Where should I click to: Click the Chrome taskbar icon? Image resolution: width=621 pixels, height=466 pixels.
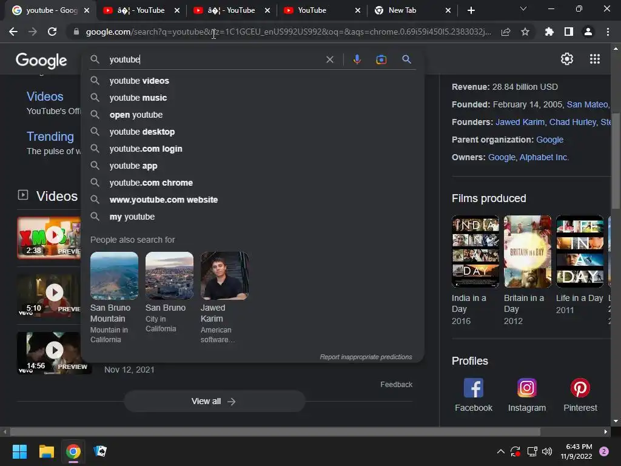click(x=73, y=451)
